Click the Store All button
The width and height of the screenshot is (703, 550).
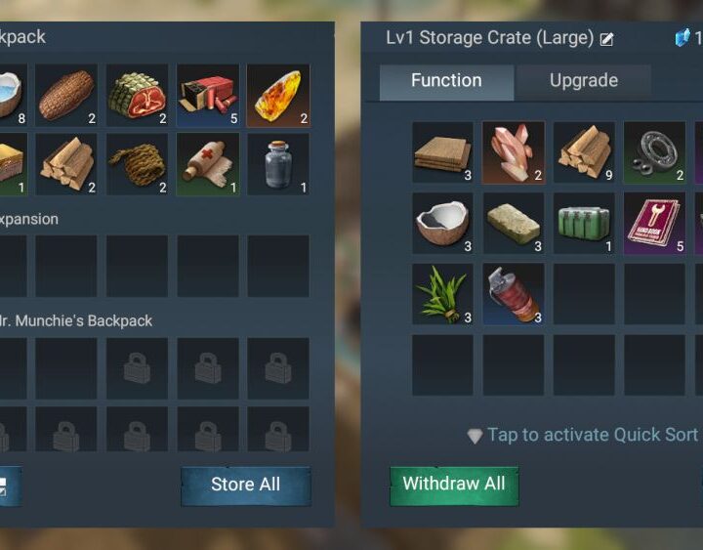246,485
